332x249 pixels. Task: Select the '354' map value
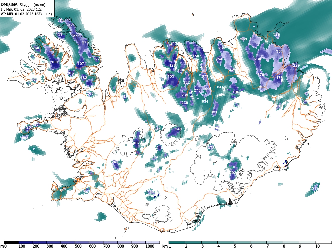coord(279,51)
